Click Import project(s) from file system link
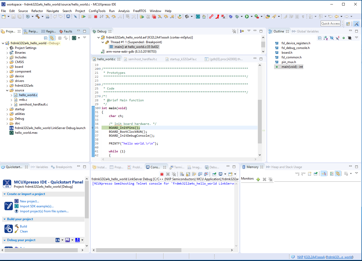The width and height of the screenshot is (362, 261). pos(44,211)
